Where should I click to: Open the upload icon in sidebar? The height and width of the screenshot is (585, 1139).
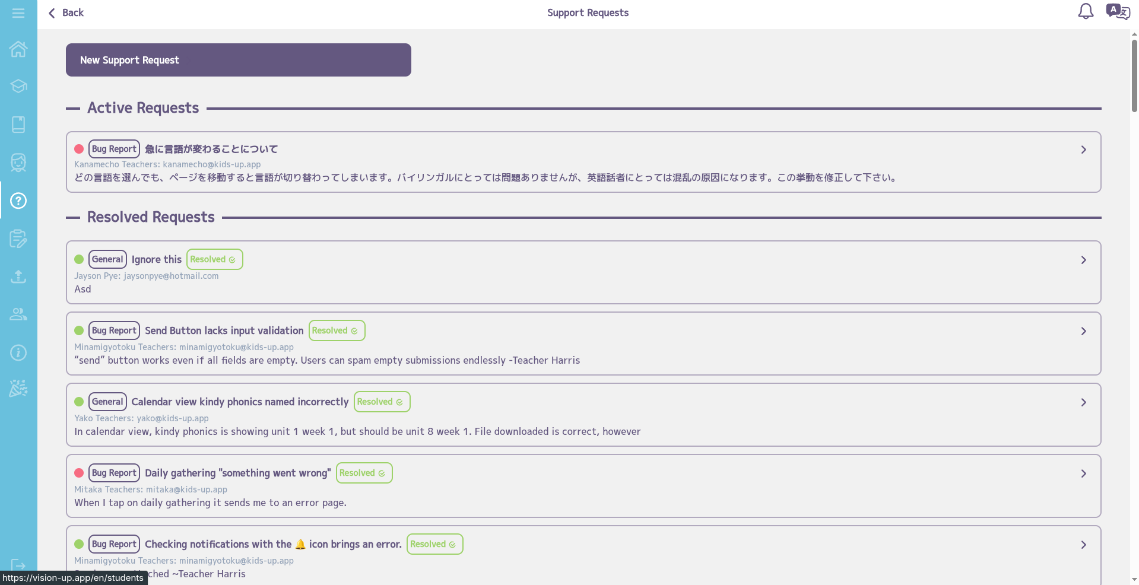(x=18, y=276)
